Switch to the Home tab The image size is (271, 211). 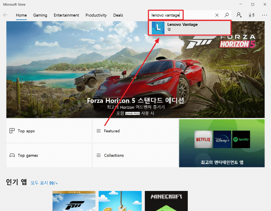coord(21,15)
